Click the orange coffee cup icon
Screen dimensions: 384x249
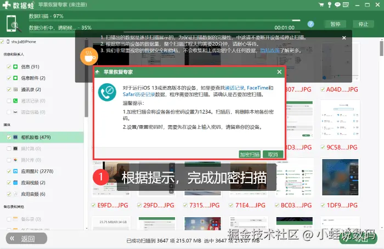click(x=89, y=56)
